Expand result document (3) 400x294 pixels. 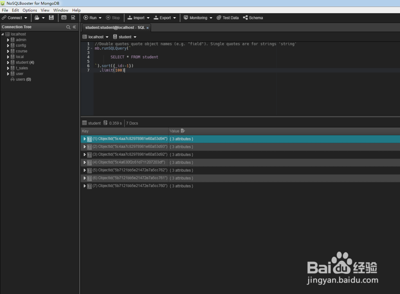coord(84,155)
